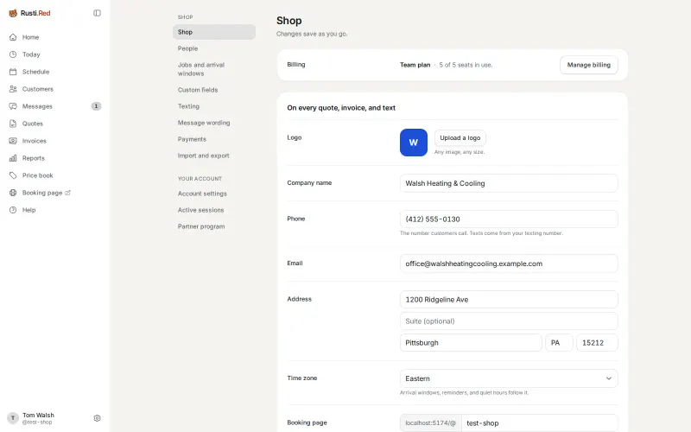The image size is (691, 432).
Task: Open Account settings
Action: click(x=213, y=194)
